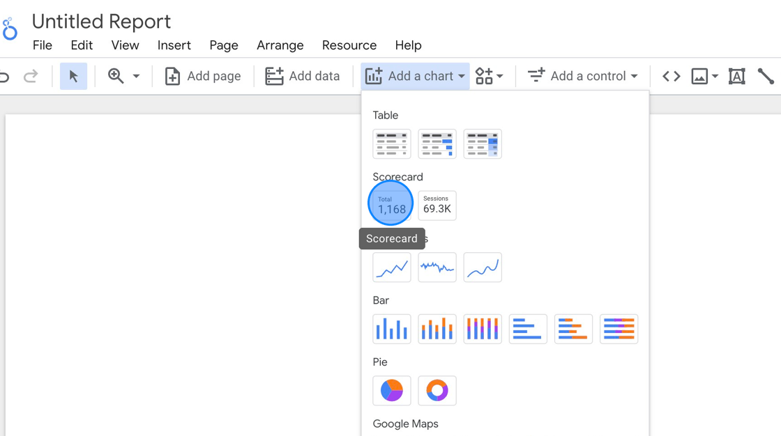Insert the plain Table chart
The width and height of the screenshot is (781, 436).
click(x=391, y=143)
